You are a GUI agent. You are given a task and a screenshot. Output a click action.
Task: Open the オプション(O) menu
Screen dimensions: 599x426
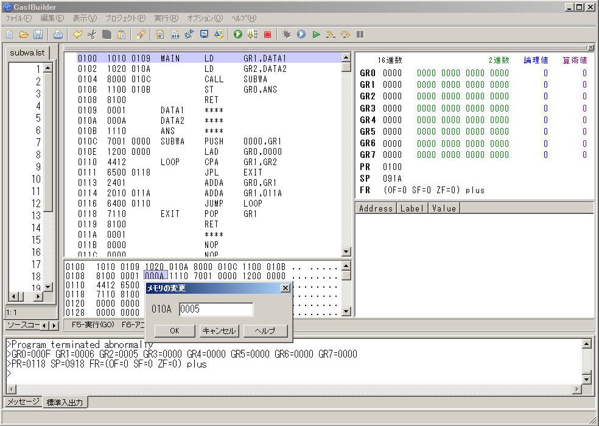coord(205,18)
